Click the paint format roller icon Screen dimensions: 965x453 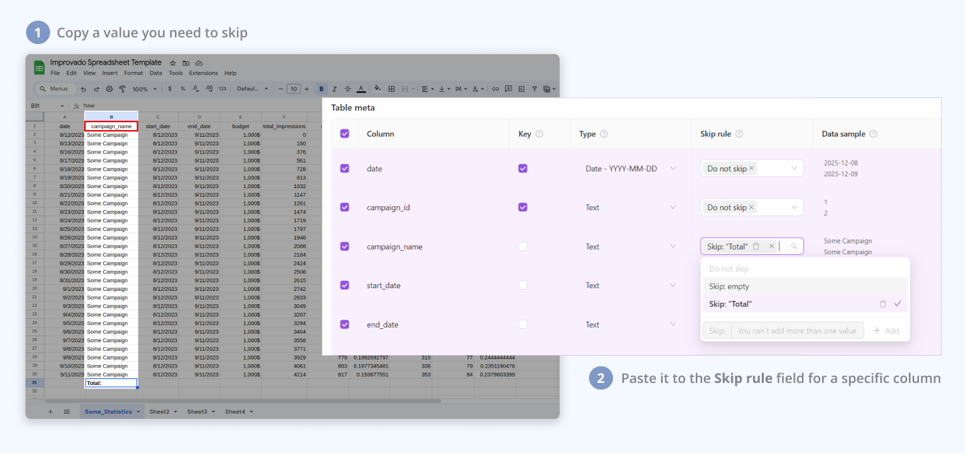[122, 89]
